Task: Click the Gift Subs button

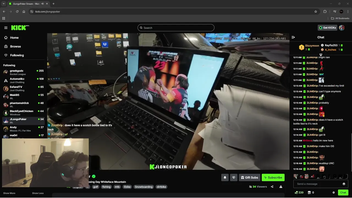Action: (249, 178)
